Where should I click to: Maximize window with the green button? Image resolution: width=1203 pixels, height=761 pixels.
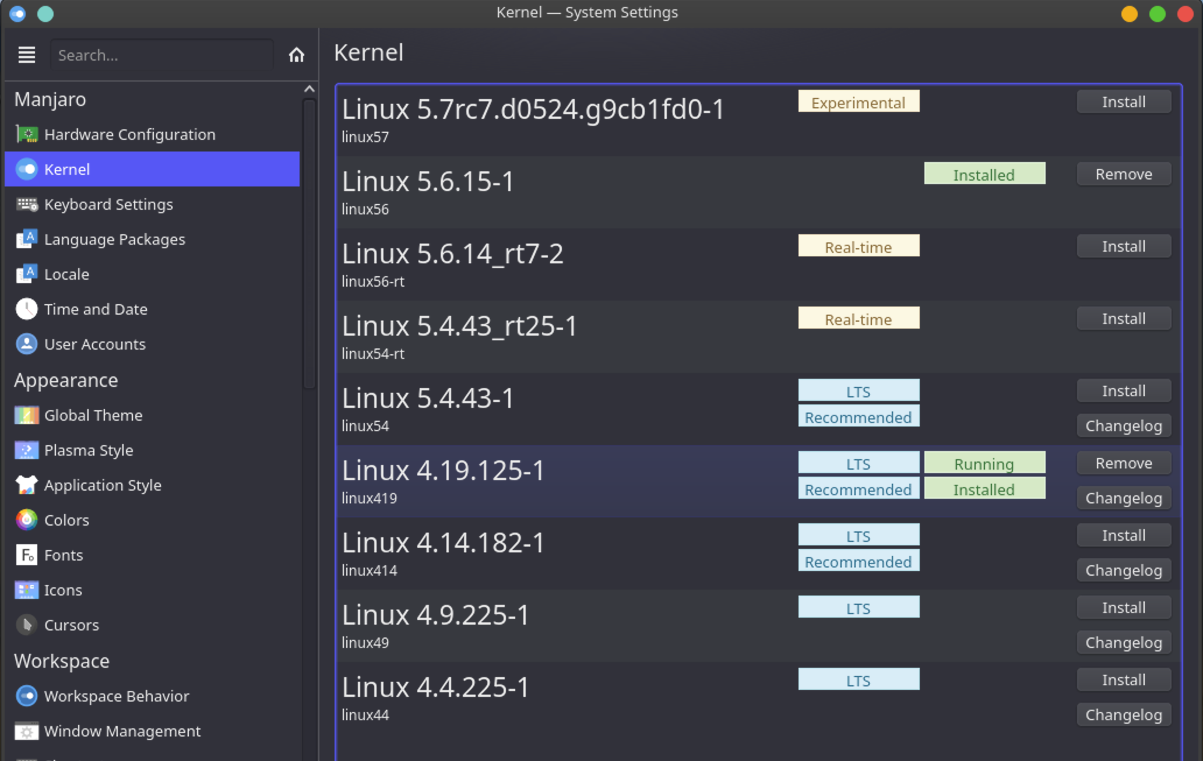click(1157, 13)
